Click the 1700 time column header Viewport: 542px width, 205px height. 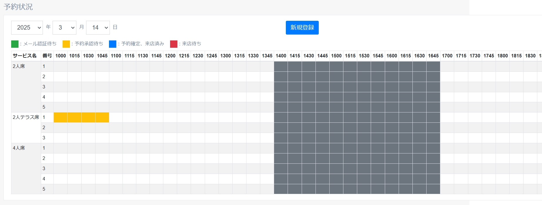(x=447, y=56)
